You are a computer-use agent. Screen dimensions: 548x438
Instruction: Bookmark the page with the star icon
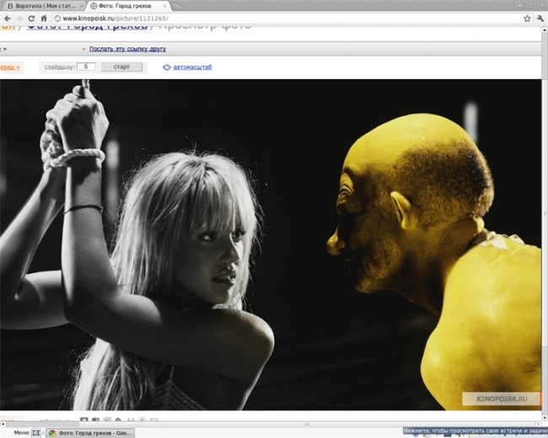click(x=526, y=18)
